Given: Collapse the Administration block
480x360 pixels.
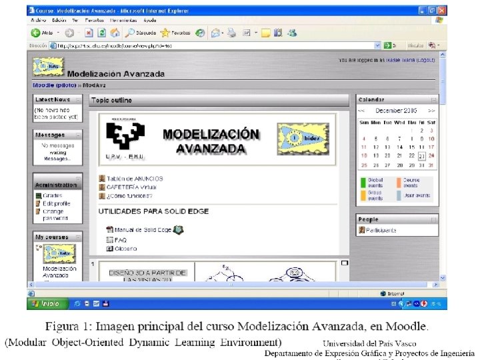Looking at the screenshot, I should 79,179.
